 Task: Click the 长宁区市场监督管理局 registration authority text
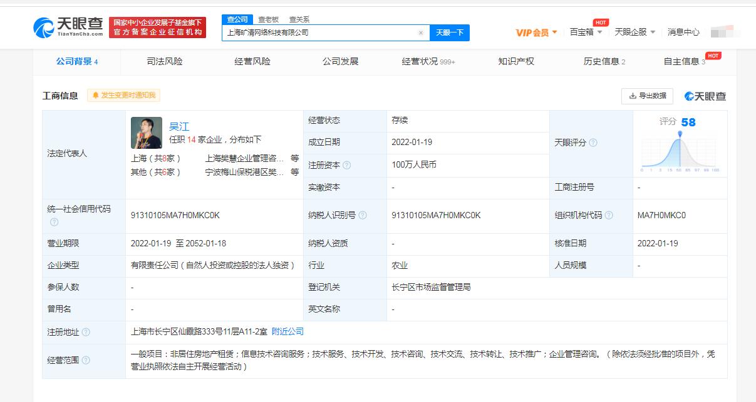coord(431,287)
